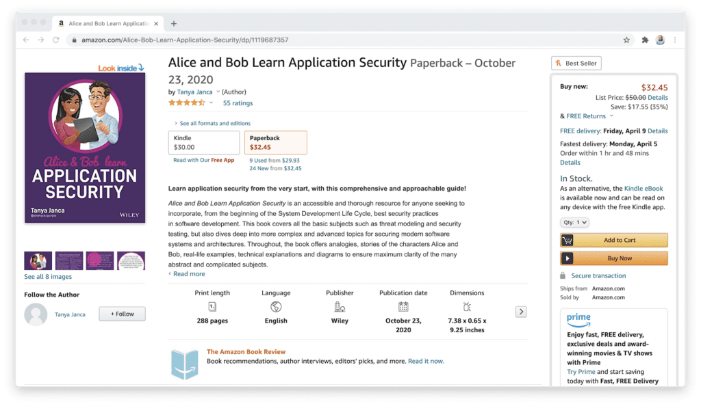Expand the ratings breakdown arrow
This screenshot has width=701, height=406.
point(211,103)
